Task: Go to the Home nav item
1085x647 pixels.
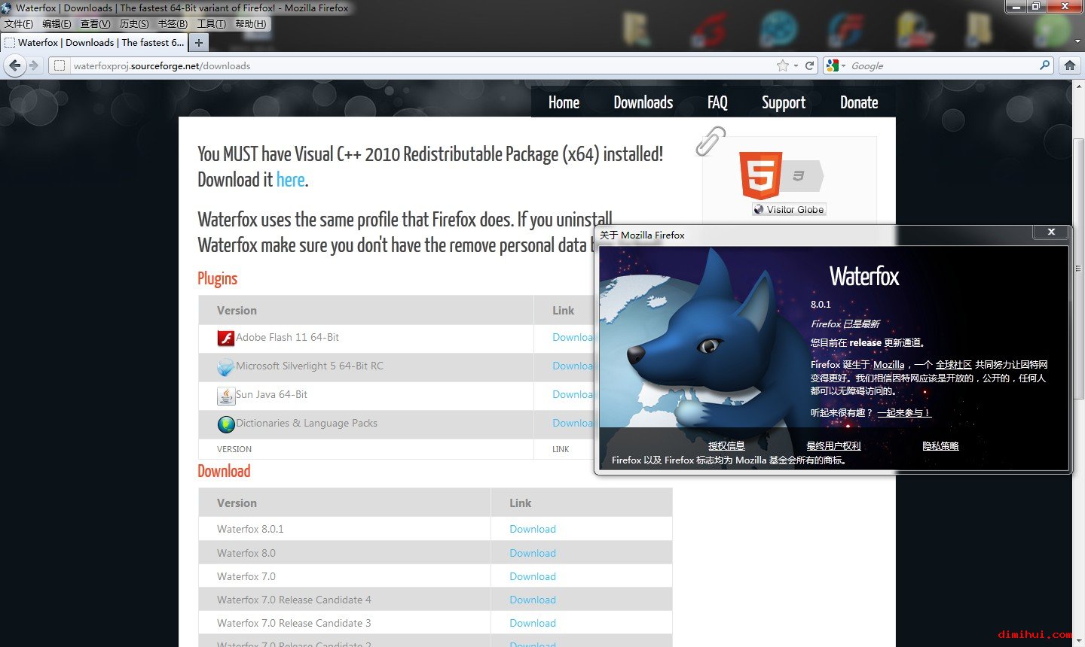Action: click(x=564, y=102)
